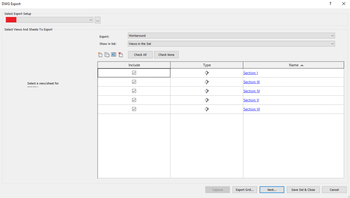Click the Type column header

tap(206, 65)
